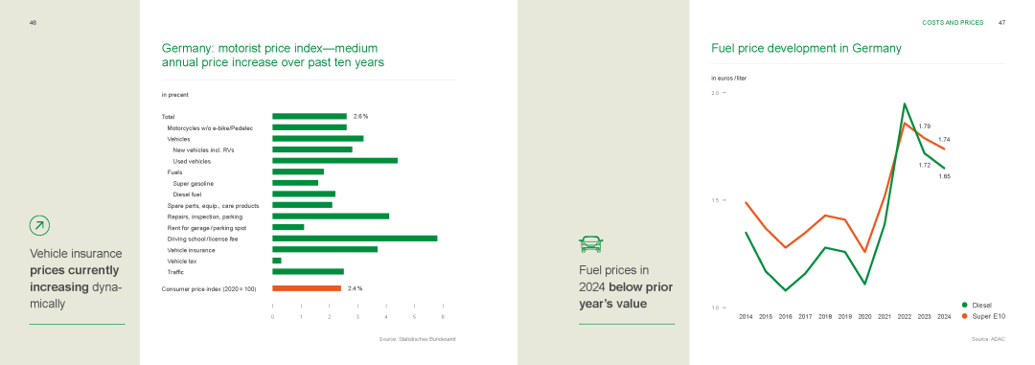This screenshot has height=365, width=1035.
Task: Click the Total row label
Action: [169, 117]
